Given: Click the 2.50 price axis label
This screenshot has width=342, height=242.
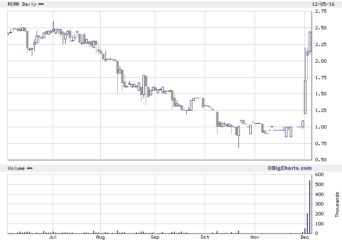Looking at the screenshot, I should (x=321, y=28).
